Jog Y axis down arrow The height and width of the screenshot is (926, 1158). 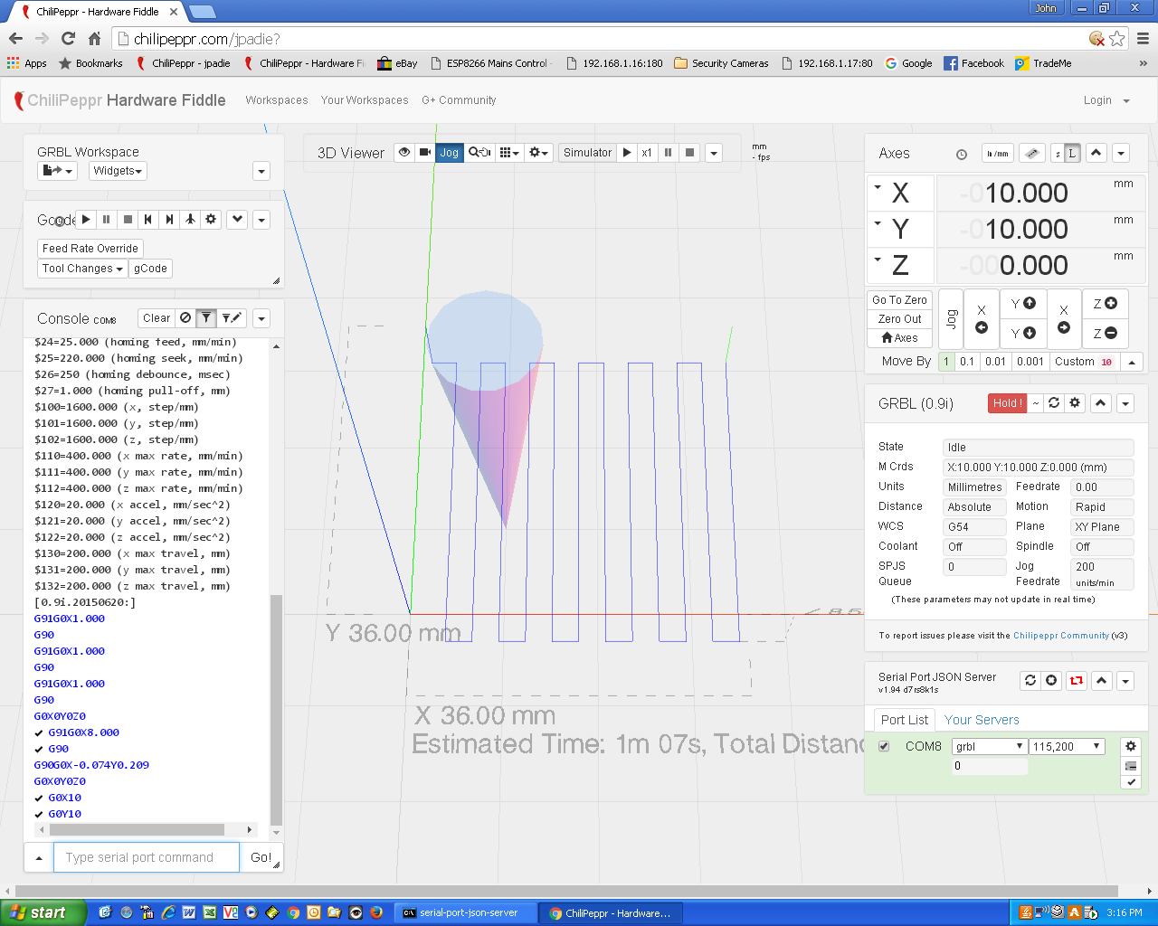click(1023, 334)
